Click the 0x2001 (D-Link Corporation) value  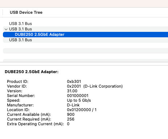tap(95, 86)
